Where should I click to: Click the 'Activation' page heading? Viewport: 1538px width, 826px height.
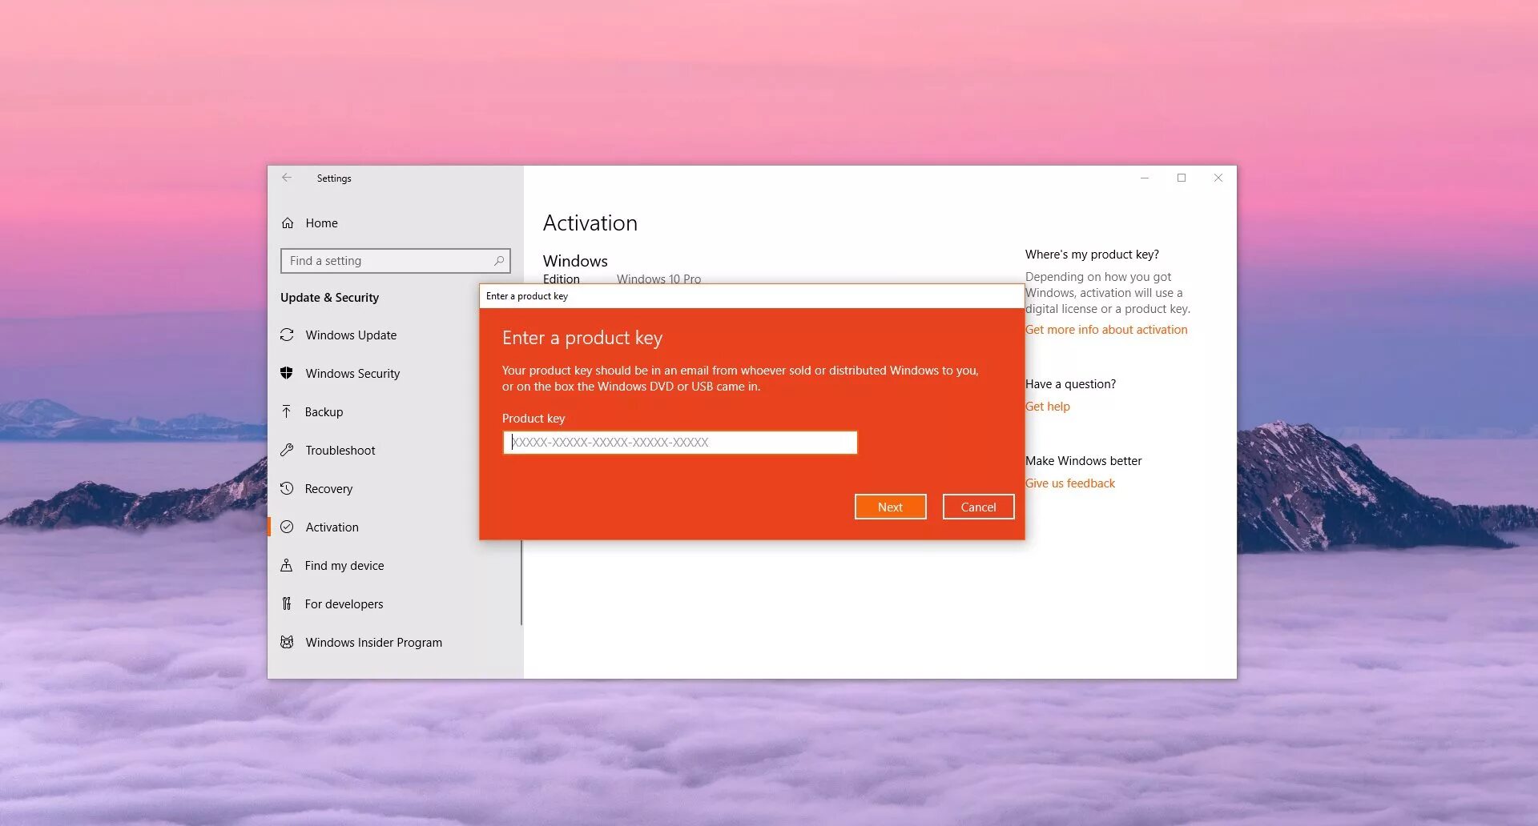[x=590, y=223]
